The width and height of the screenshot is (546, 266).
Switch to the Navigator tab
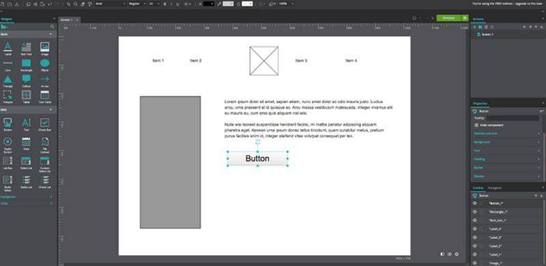(494, 188)
